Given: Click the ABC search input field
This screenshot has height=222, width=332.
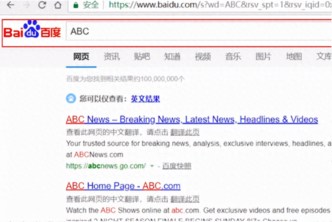Looking at the screenshot, I should click(193, 32).
